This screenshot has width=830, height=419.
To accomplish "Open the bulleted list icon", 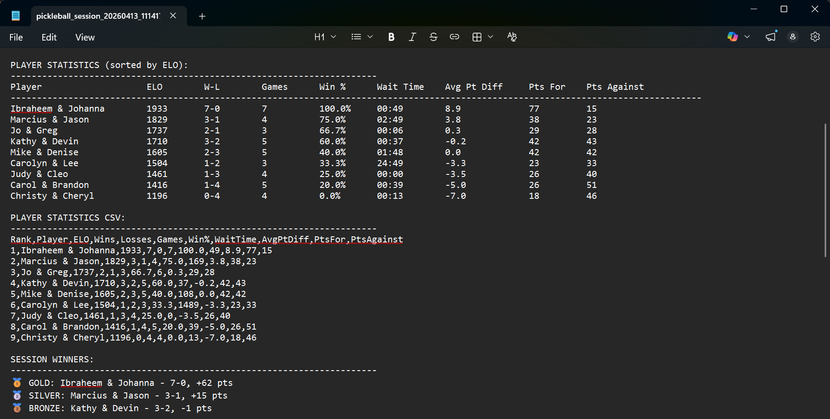I will pos(356,37).
